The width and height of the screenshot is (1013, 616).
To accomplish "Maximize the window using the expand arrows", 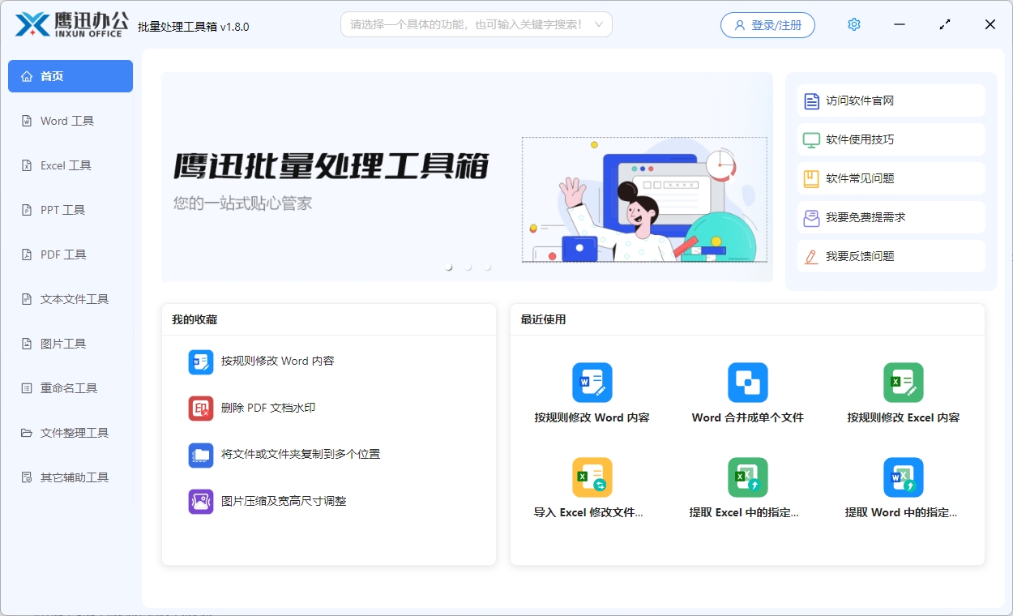I will tap(945, 25).
